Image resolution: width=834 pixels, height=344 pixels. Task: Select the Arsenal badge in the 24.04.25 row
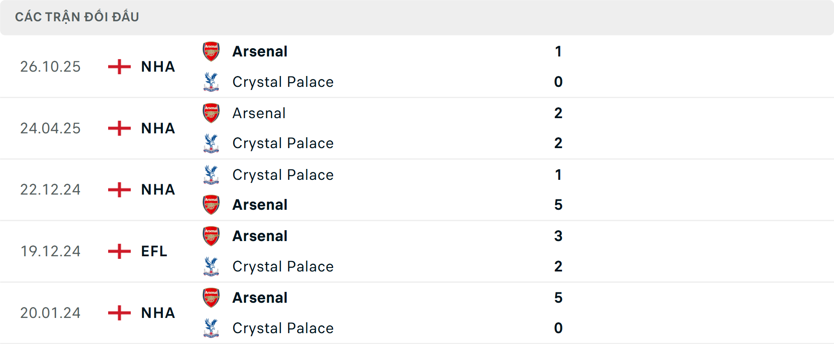[211, 112]
